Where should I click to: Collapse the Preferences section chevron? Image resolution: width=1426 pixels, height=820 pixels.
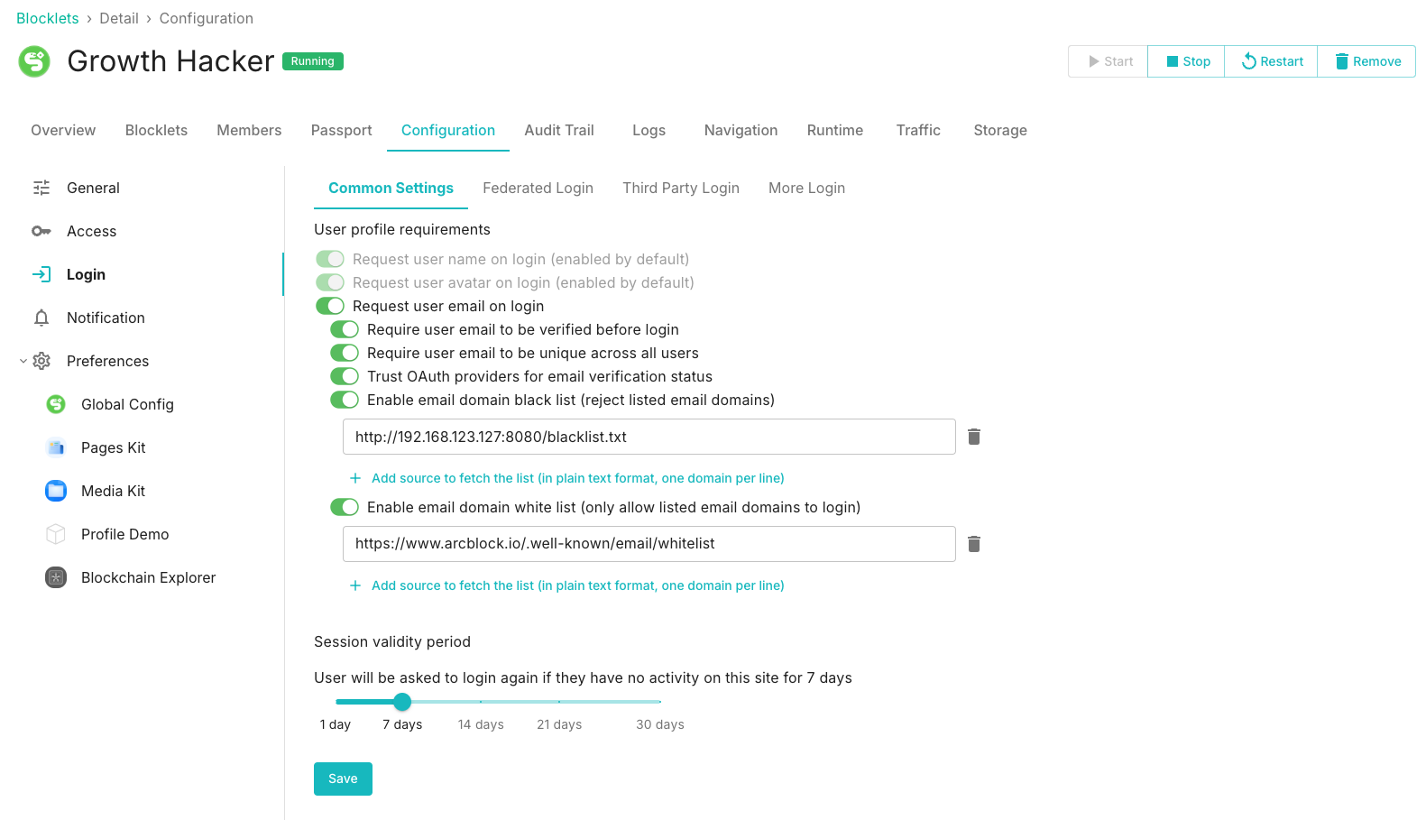[23, 361]
